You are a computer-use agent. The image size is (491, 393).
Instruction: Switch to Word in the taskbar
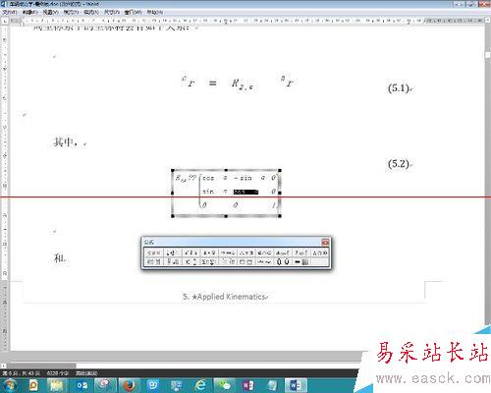click(296, 385)
